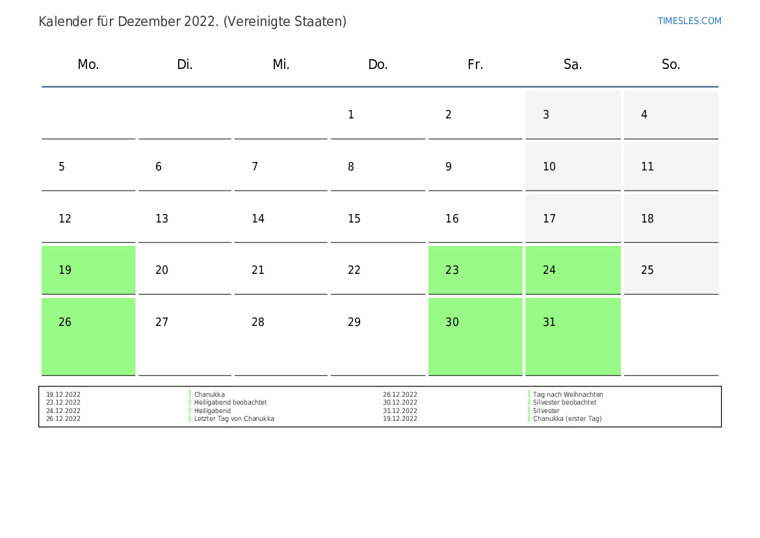Viewport: 760px width, 538px height.
Task: Select the Mo. weekday column header
Action: click(88, 64)
